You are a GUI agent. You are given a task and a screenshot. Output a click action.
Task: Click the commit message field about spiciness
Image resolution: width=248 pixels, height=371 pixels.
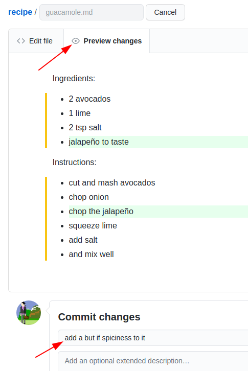point(153,338)
